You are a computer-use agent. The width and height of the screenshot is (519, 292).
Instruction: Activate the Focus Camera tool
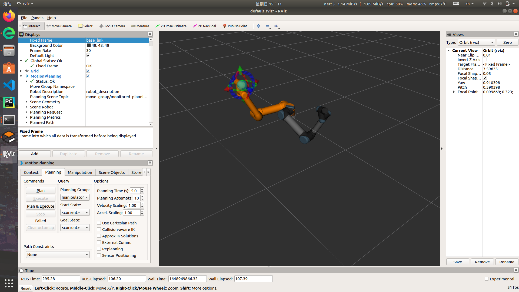(112, 26)
